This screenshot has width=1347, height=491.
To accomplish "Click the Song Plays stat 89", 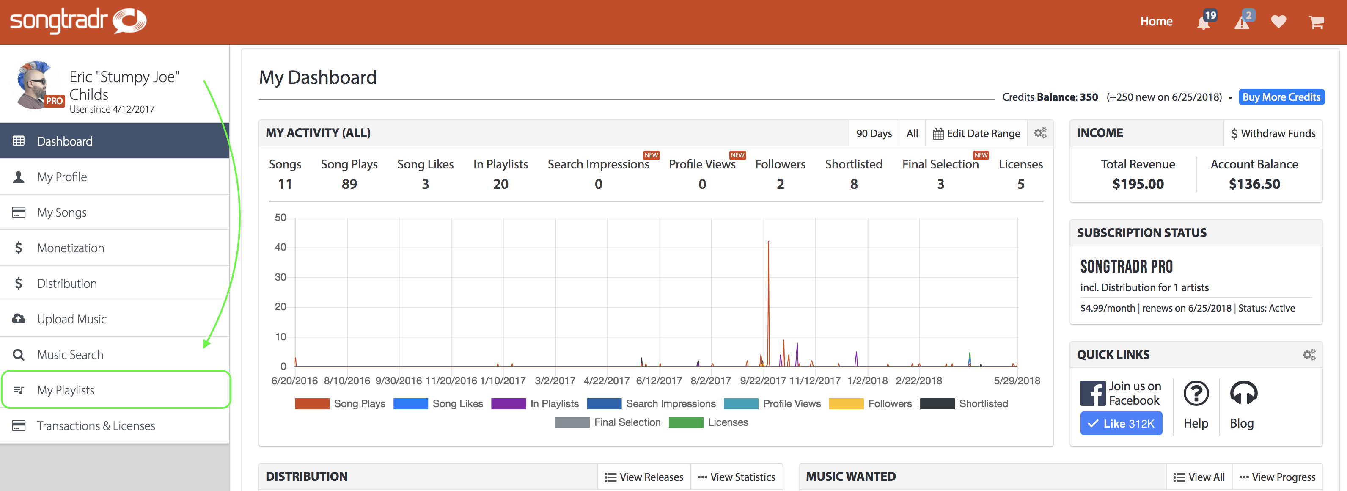I will 349,184.
